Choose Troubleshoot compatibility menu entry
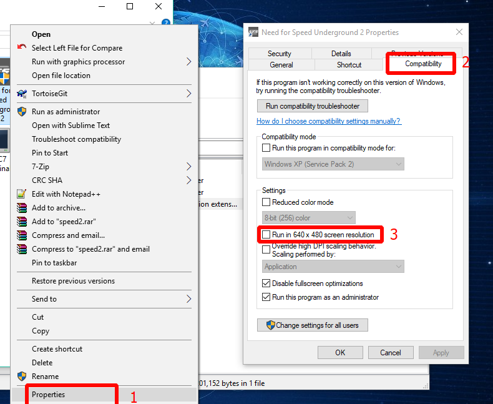 [x=104, y=139]
